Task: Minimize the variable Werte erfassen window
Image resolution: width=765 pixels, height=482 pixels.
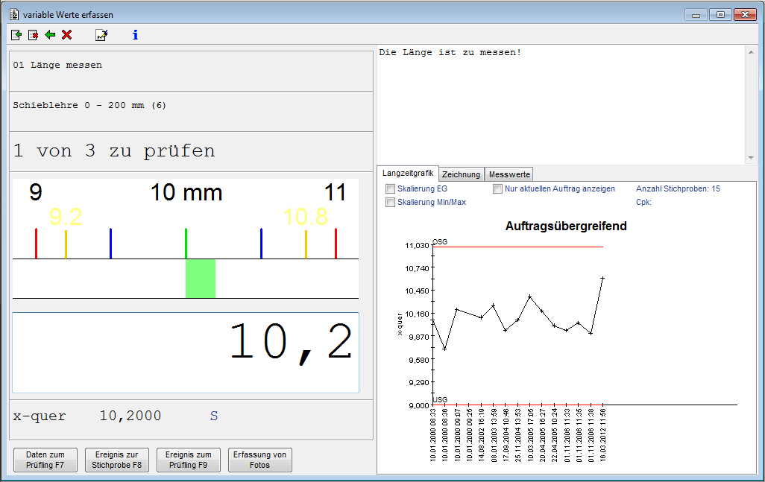Action: [x=696, y=15]
